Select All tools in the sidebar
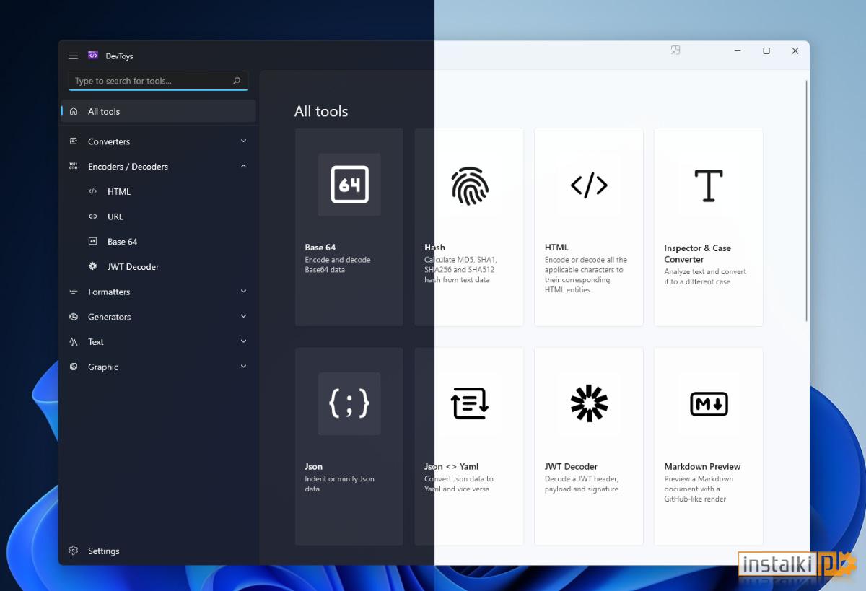This screenshot has height=591, width=866. point(158,111)
